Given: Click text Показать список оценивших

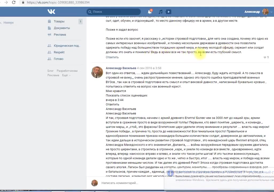Looking at the screenshot, I should coord(127,95).
